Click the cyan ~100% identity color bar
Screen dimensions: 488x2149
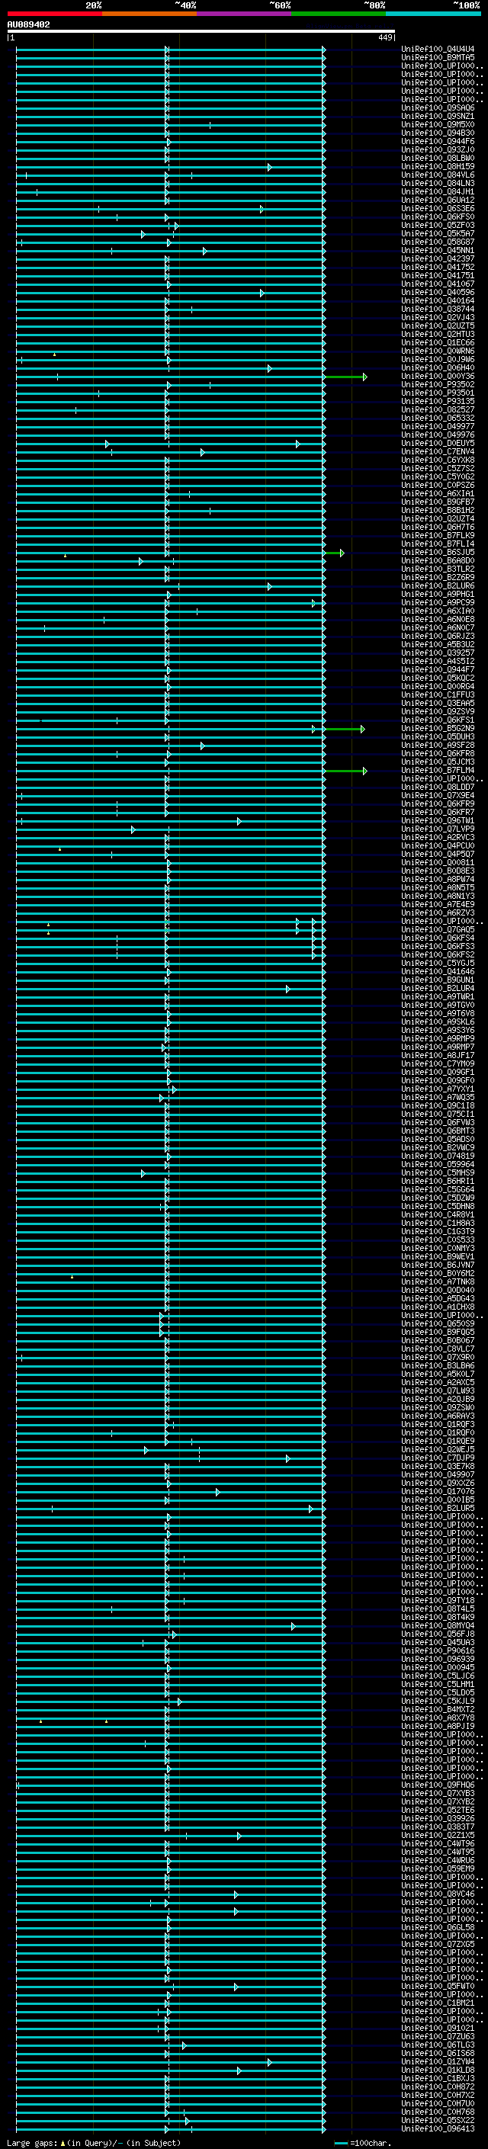(433, 14)
